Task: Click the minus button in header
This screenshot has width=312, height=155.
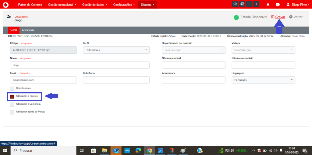Action: point(249,4)
